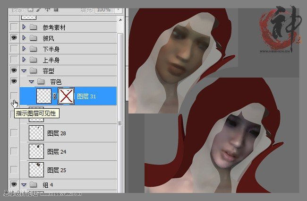Click the 下半身 group name
307x201 pixels.
[x=51, y=49]
